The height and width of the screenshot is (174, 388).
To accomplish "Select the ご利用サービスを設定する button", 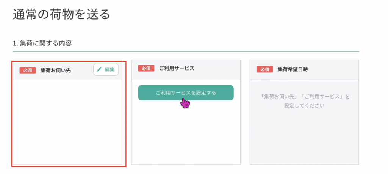I will point(186,93).
